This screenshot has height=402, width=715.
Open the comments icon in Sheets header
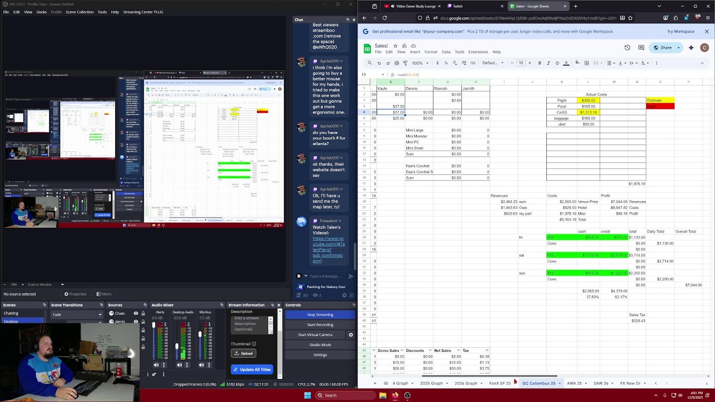641,48
